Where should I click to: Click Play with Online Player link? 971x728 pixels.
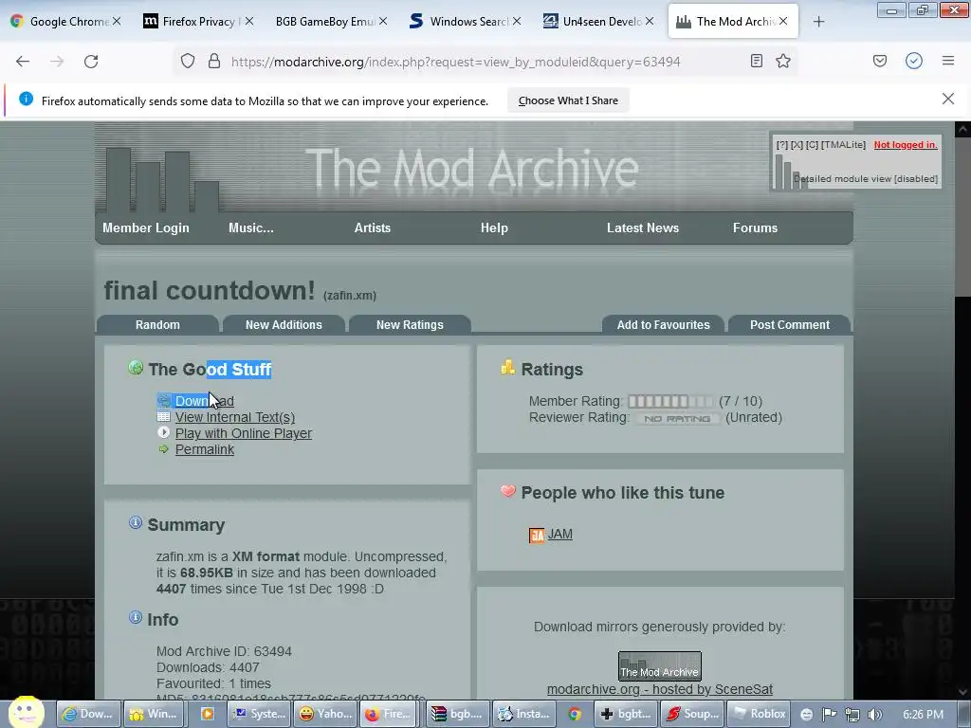[244, 433]
